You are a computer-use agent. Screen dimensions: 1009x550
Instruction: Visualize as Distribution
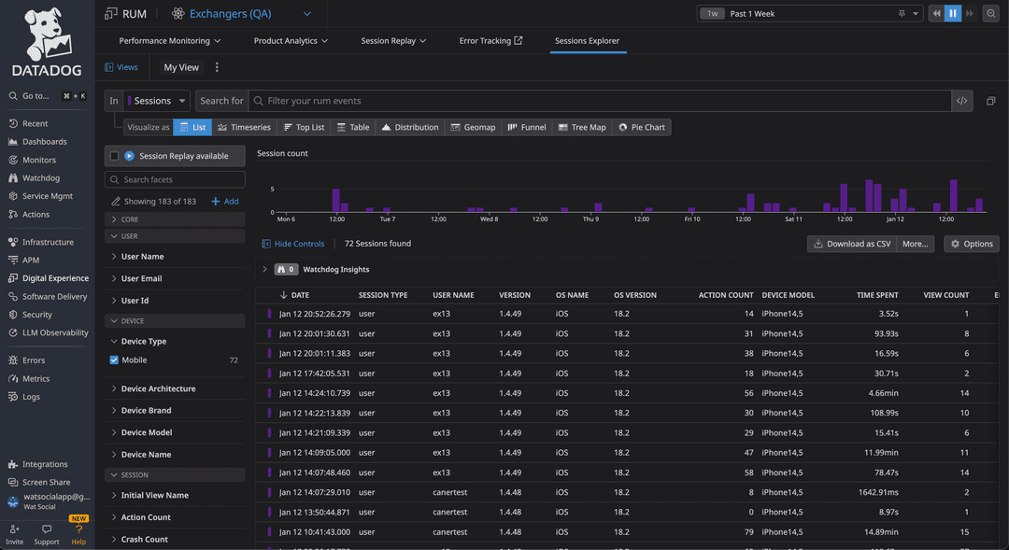click(410, 127)
